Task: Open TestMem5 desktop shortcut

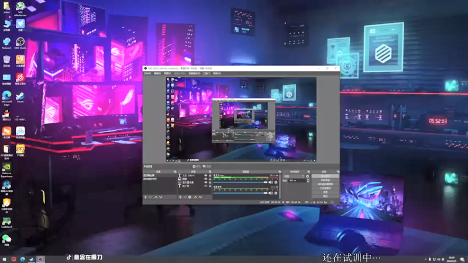Action: tap(6, 223)
